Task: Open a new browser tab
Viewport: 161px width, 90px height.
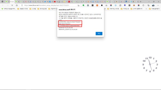Action: point(141,2)
